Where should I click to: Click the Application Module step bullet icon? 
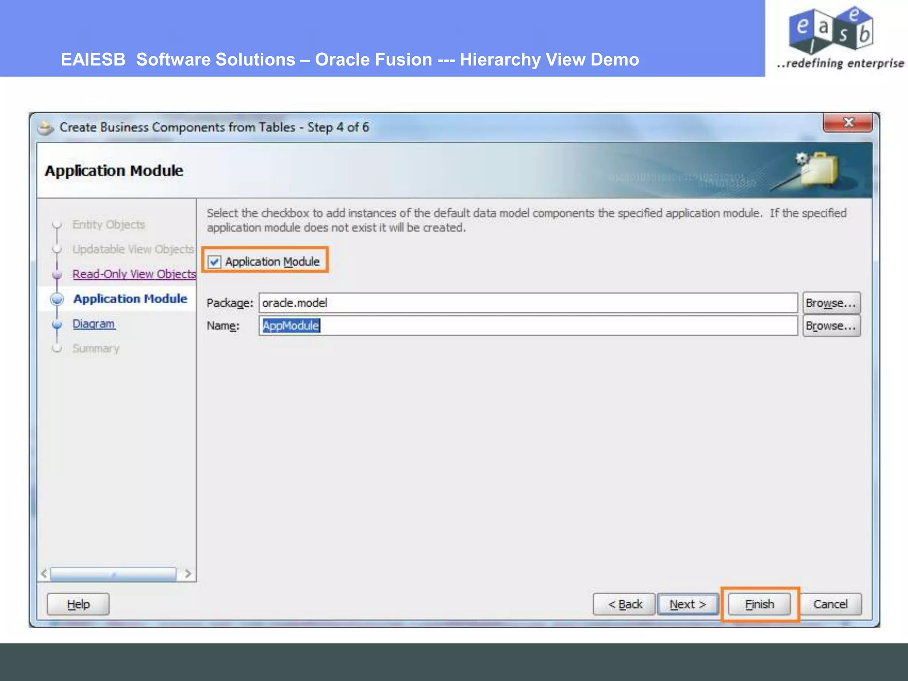point(57,299)
